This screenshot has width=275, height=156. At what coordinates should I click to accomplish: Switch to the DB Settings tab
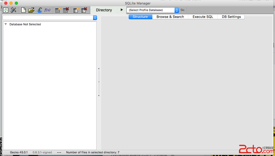tap(231, 17)
